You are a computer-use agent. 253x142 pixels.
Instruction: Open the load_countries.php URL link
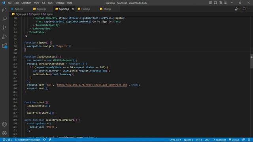coord(92,85)
